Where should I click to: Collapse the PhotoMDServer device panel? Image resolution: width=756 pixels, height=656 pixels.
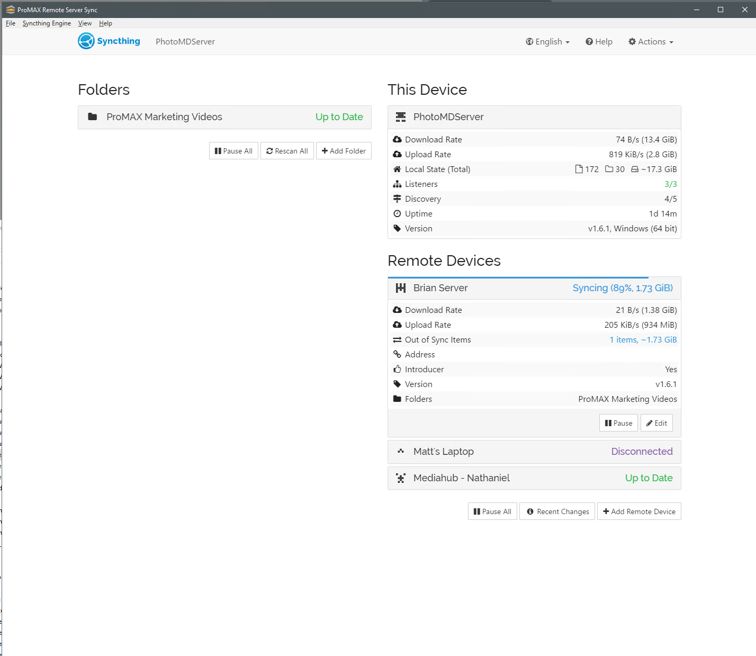[x=534, y=117]
